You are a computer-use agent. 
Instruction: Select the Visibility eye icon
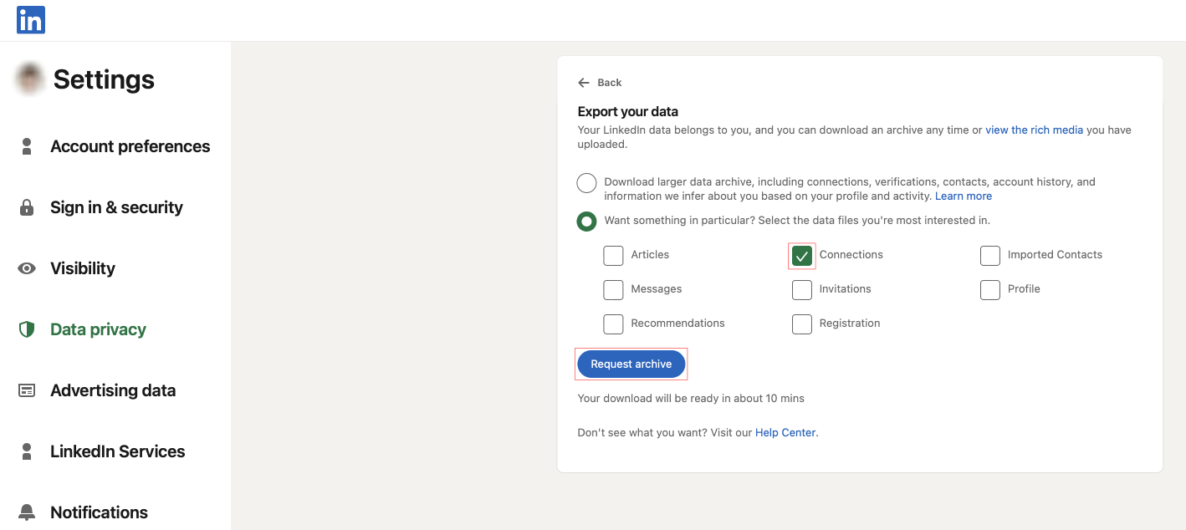click(28, 268)
